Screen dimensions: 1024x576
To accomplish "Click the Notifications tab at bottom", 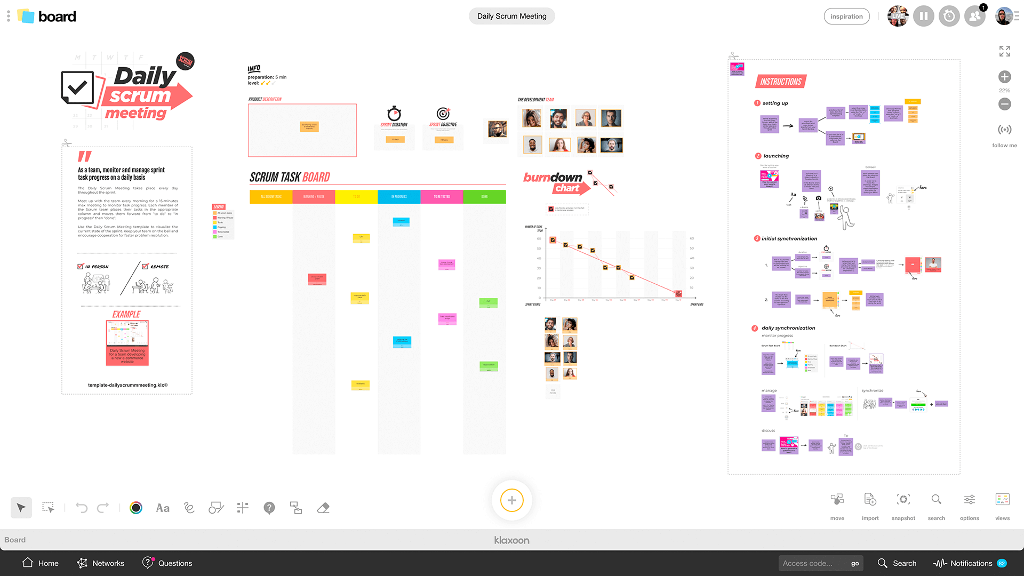I will click(971, 563).
